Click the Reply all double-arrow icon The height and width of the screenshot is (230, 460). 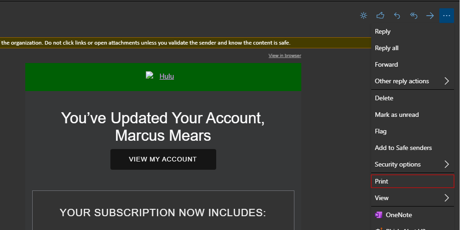point(414,16)
